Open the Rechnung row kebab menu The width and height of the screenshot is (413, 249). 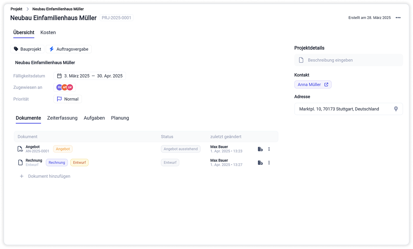[x=269, y=163]
